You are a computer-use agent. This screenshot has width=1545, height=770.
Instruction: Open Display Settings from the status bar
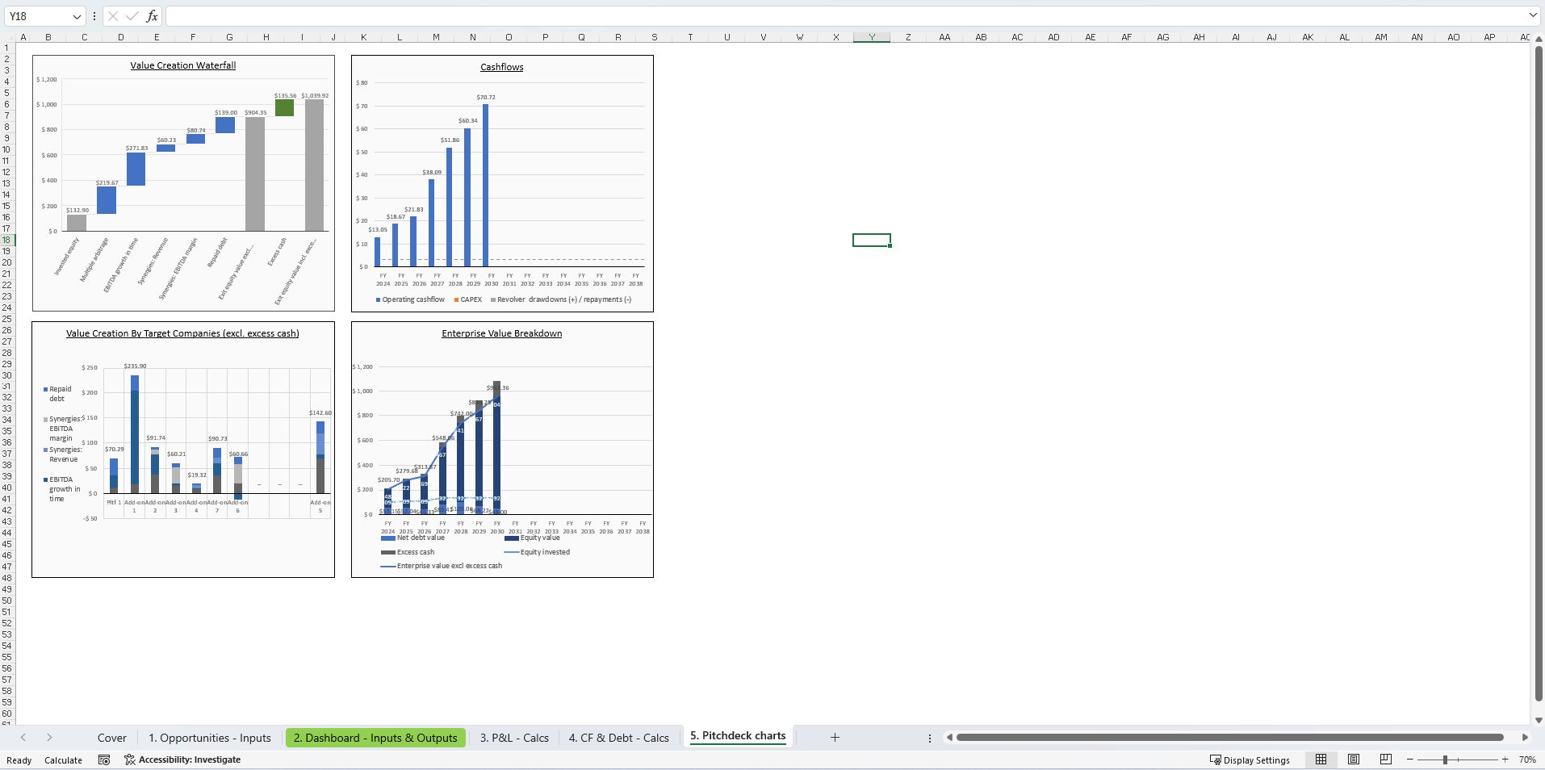[1250, 760]
